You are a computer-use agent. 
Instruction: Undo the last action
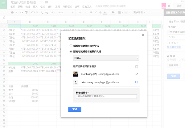coord(17,12)
